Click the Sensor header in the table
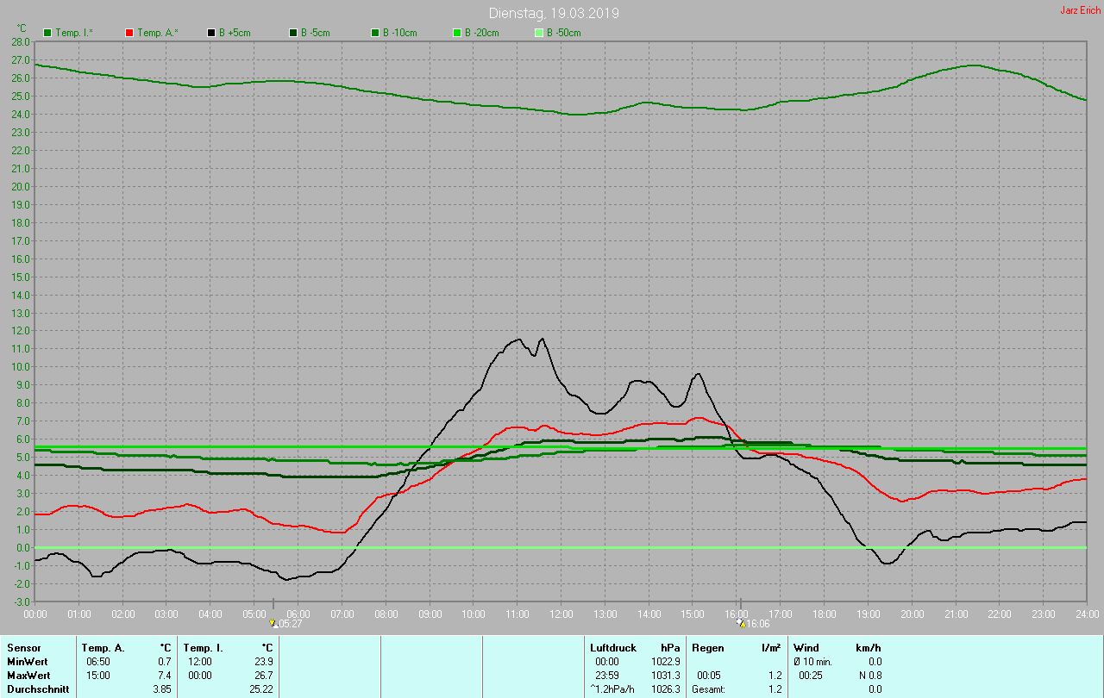This screenshot has width=1104, height=698. click(23, 647)
